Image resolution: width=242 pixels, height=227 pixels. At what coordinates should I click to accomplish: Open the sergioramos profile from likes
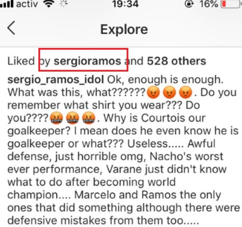[88, 61]
